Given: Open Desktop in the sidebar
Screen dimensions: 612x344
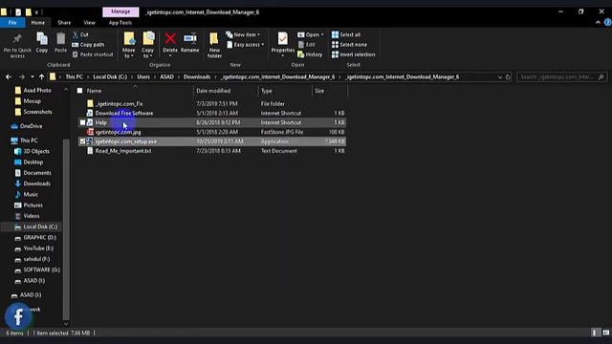Looking at the screenshot, I should coord(33,161).
